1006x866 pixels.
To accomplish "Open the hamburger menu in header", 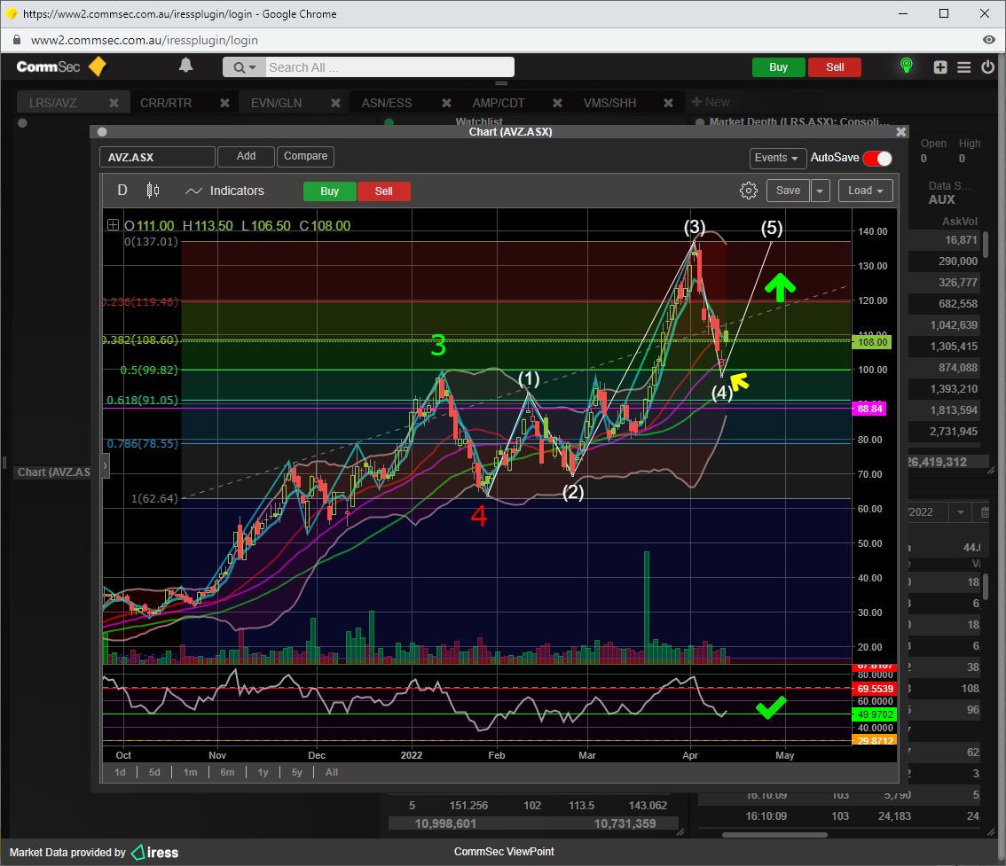I will tap(964, 67).
